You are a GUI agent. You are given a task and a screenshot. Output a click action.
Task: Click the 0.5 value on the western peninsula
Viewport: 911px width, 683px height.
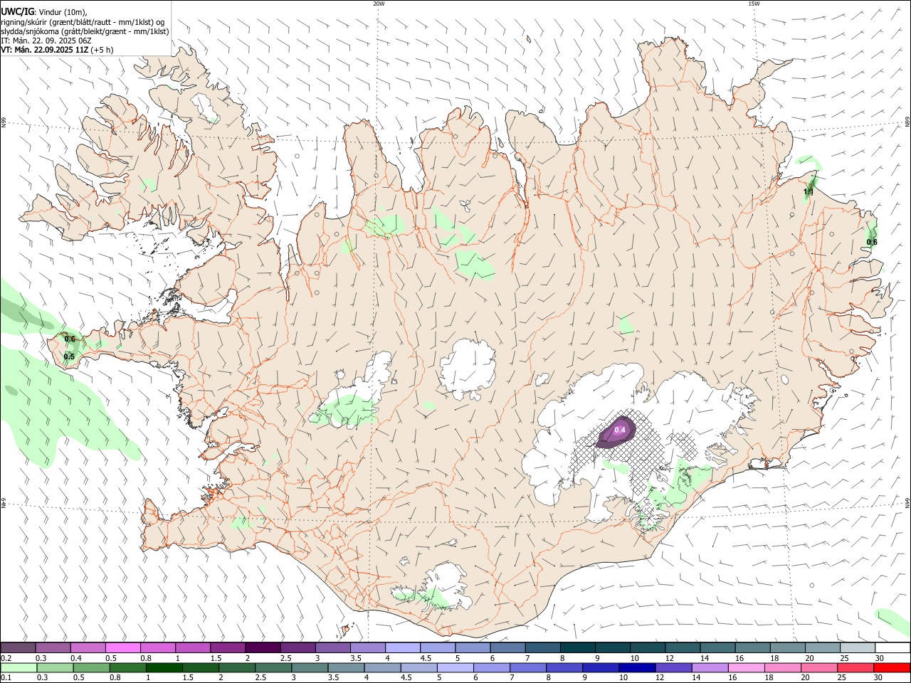point(69,356)
